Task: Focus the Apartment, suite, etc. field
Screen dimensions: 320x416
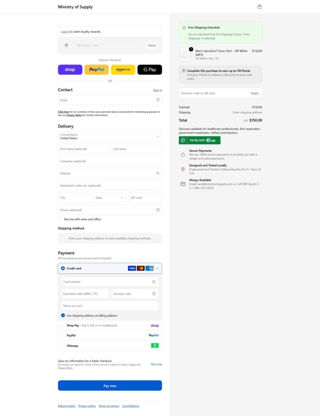Action: tap(110, 185)
